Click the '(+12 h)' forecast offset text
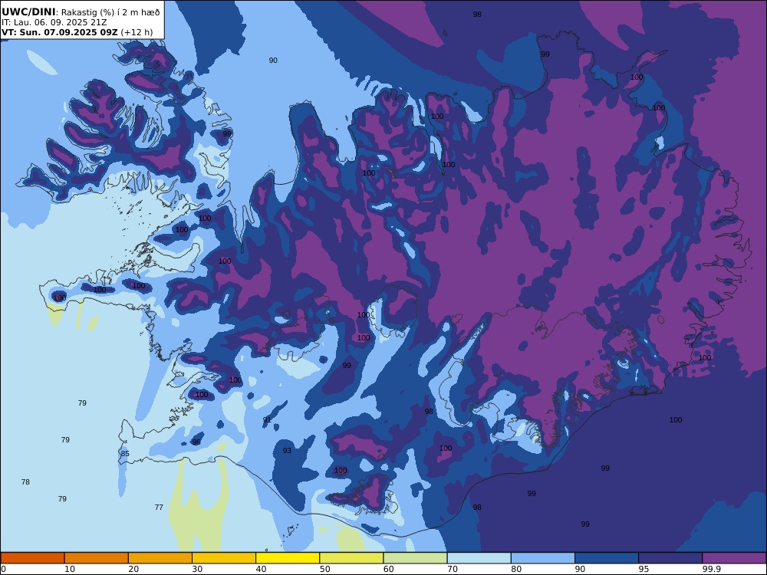767x575 pixels. pyautogui.click(x=137, y=33)
